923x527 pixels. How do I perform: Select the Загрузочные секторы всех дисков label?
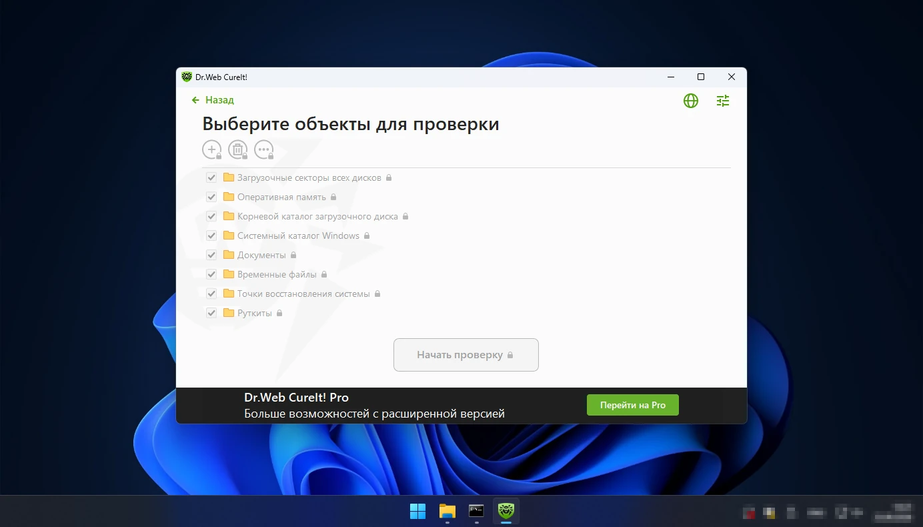pos(309,178)
